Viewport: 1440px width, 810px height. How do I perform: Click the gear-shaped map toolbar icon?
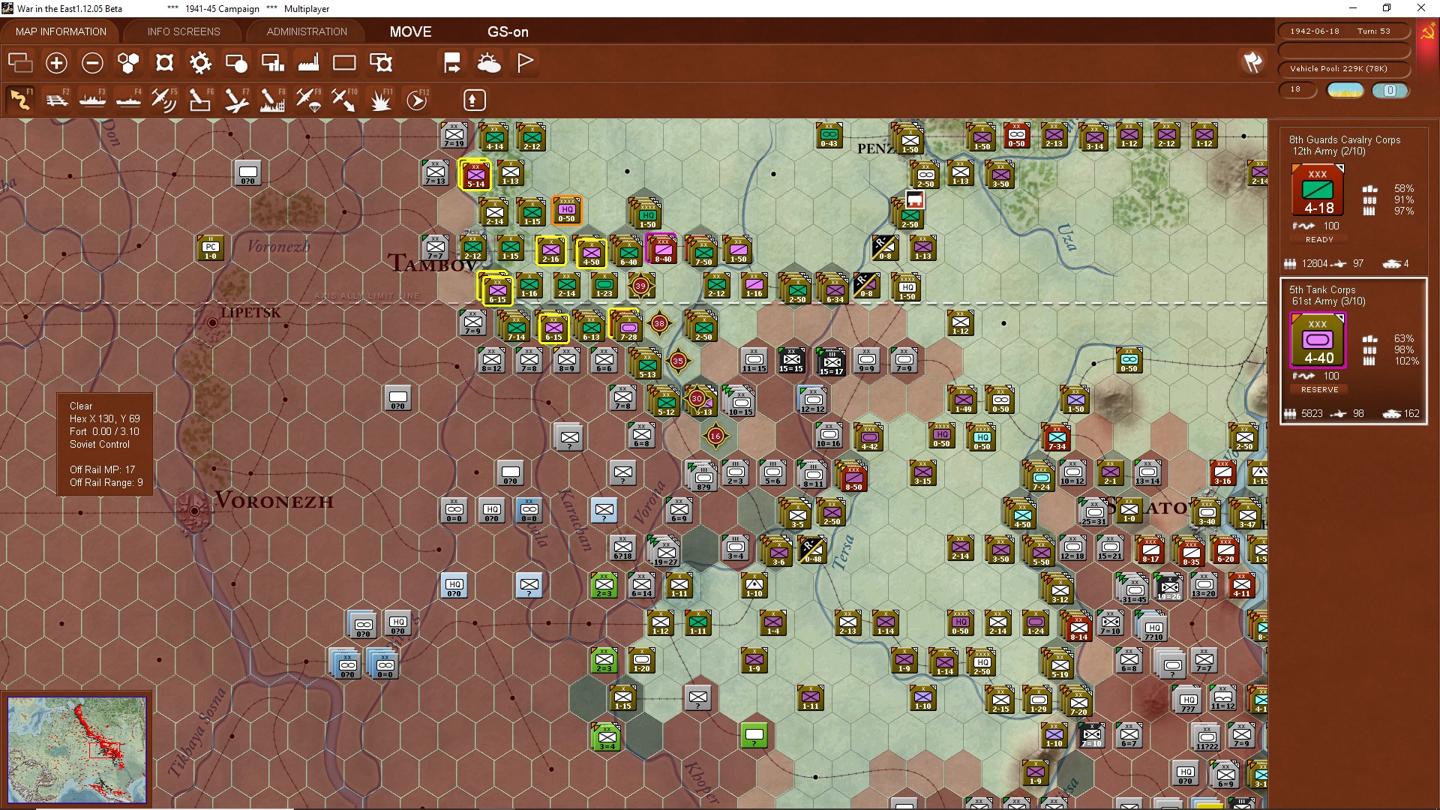200,63
